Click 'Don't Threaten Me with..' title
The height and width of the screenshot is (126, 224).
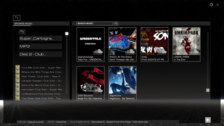click(x=122, y=60)
